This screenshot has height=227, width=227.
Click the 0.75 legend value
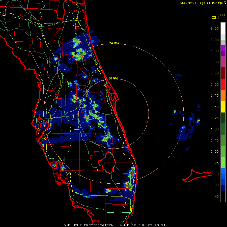(x=215, y=140)
